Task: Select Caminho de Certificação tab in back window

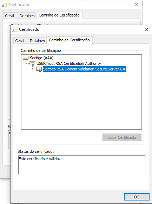Action: pos(59,15)
